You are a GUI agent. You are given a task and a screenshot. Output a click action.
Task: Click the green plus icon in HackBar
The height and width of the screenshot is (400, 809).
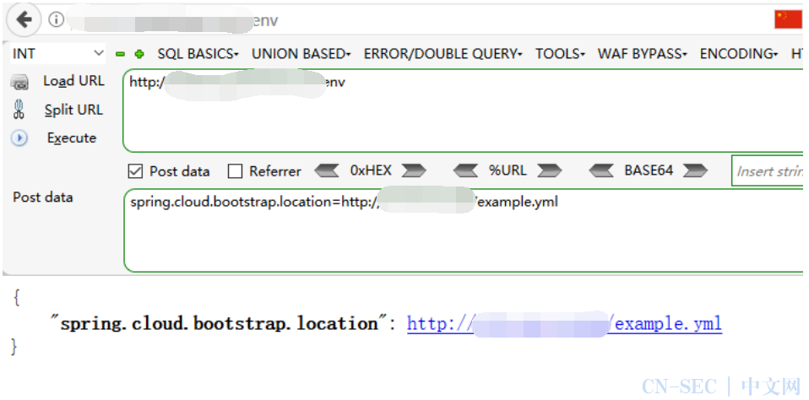coord(138,54)
